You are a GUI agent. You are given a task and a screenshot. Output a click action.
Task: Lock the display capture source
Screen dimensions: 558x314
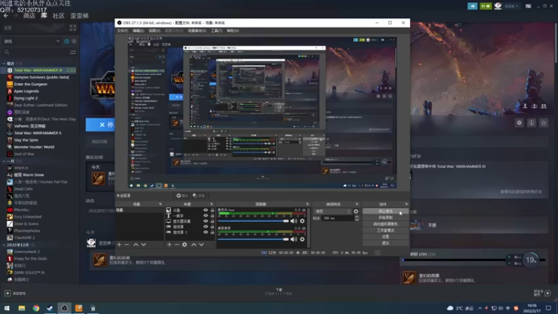(x=213, y=221)
